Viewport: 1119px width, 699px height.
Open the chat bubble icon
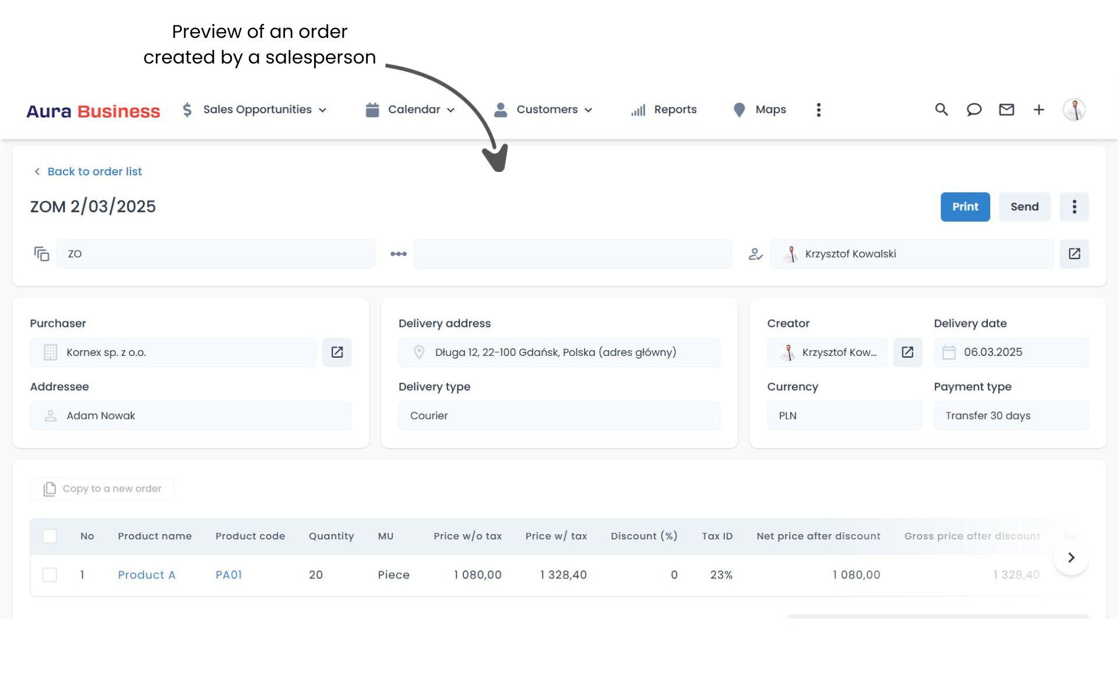(974, 110)
